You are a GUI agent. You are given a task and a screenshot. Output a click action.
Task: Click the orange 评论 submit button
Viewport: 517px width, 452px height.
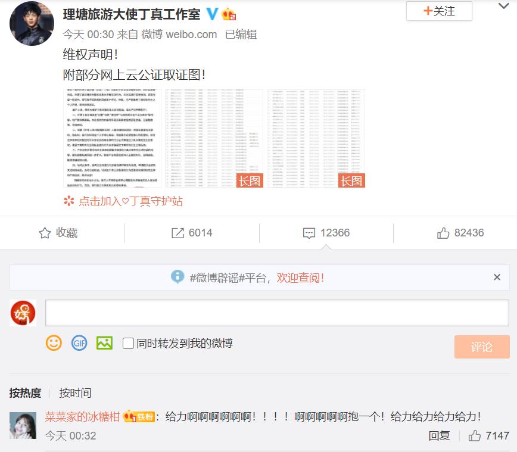click(482, 347)
